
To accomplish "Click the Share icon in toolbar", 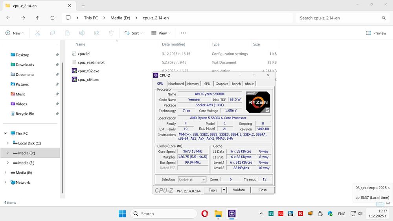I will pos(97,33).
